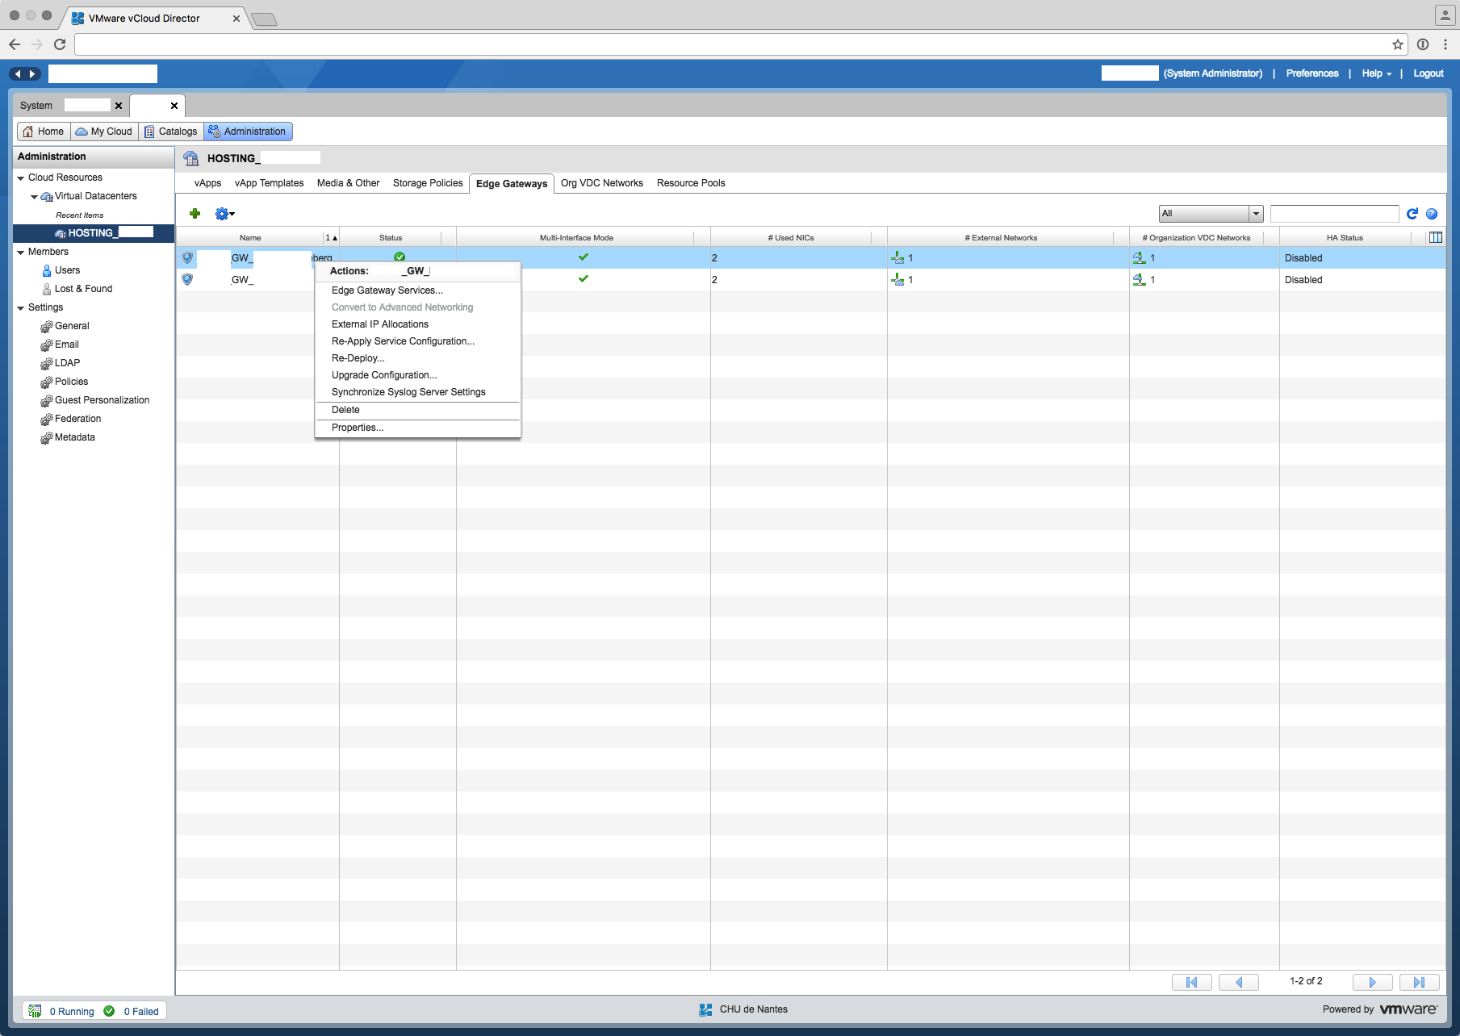Go to the first page arrow
The width and height of the screenshot is (1460, 1036).
coord(1191,982)
